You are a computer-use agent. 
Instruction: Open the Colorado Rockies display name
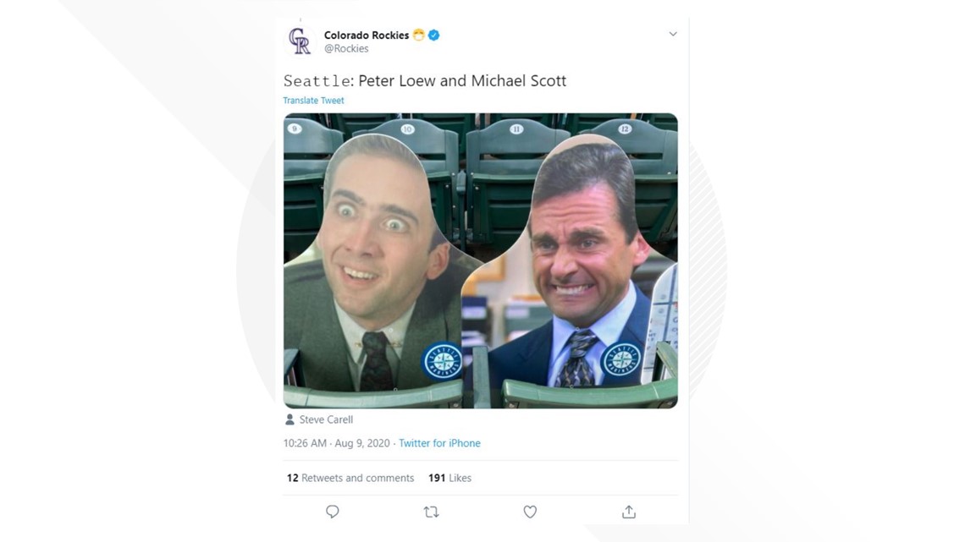pos(367,35)
